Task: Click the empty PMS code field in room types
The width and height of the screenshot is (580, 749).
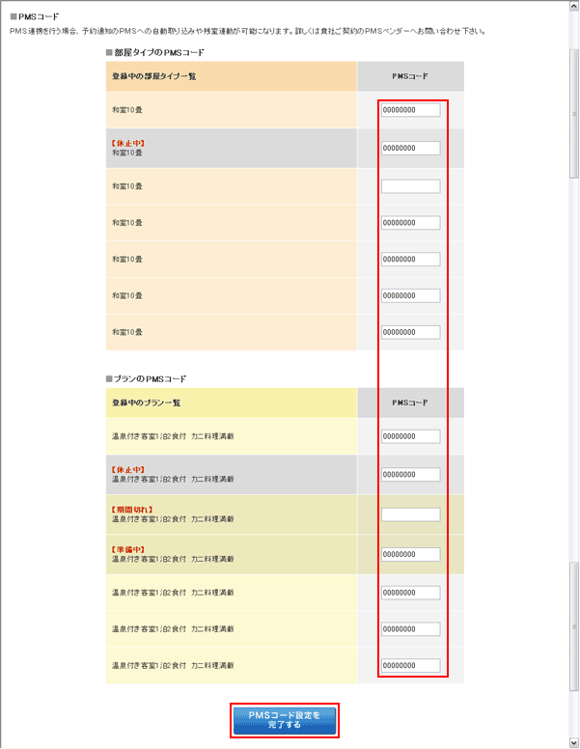Action: click(410, 186)
